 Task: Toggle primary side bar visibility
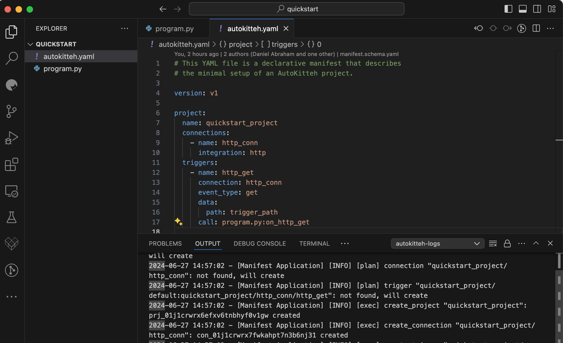(508, 9)
